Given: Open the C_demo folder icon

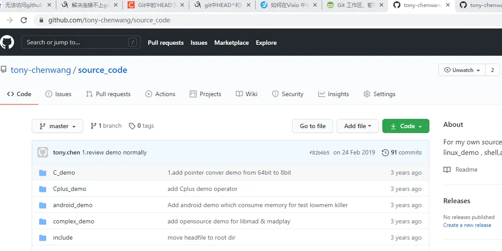Looking at the screenshot, I should click(43, 173).
